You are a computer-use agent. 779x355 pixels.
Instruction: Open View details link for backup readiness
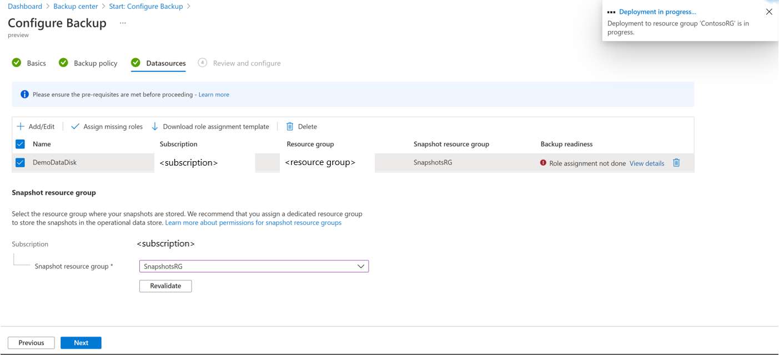647,163
